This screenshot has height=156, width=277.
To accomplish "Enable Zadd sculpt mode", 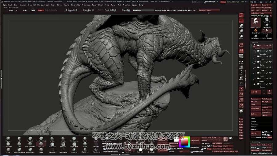I will coord(33,10).
